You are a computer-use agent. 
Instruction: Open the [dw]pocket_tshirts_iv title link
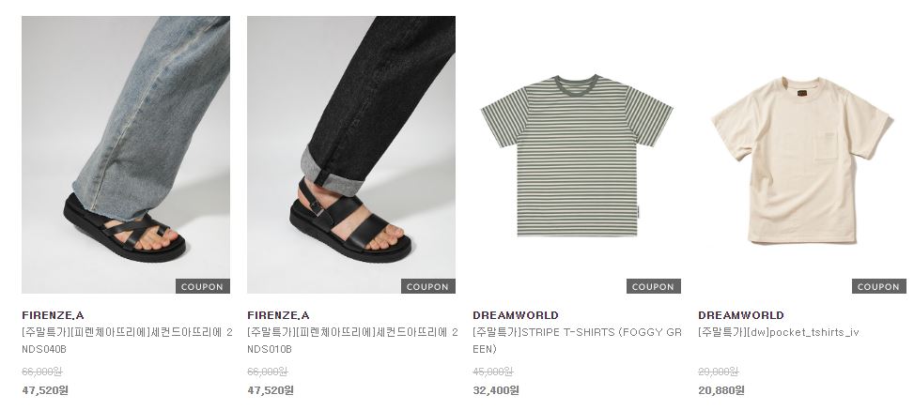click(x=779, y=332)
